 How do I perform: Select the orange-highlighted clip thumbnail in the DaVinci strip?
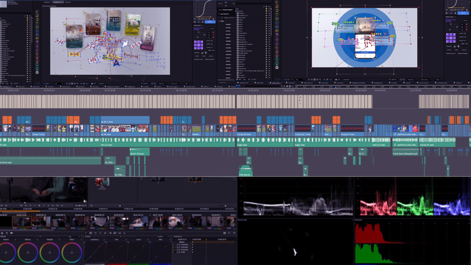pos(22,222)
